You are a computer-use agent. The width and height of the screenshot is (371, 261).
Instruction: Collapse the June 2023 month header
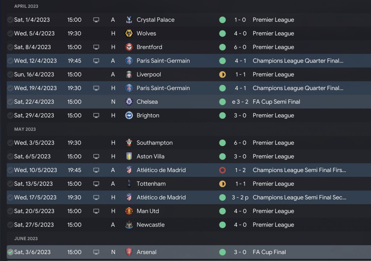pyautogui.click(x=26, y=238)
